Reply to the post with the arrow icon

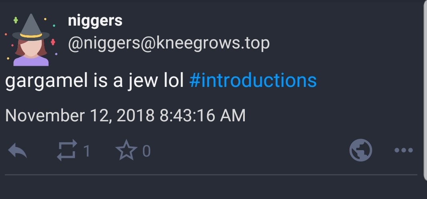[x=17, y=151]
